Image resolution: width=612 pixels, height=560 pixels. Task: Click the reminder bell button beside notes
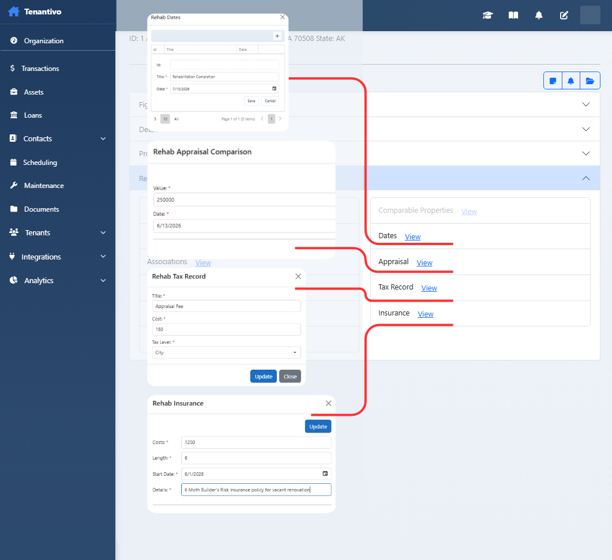pos(570,81)
